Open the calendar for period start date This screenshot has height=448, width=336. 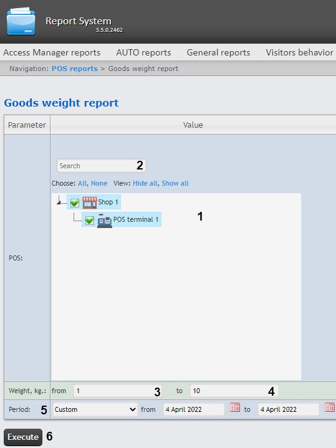[235, 407]
